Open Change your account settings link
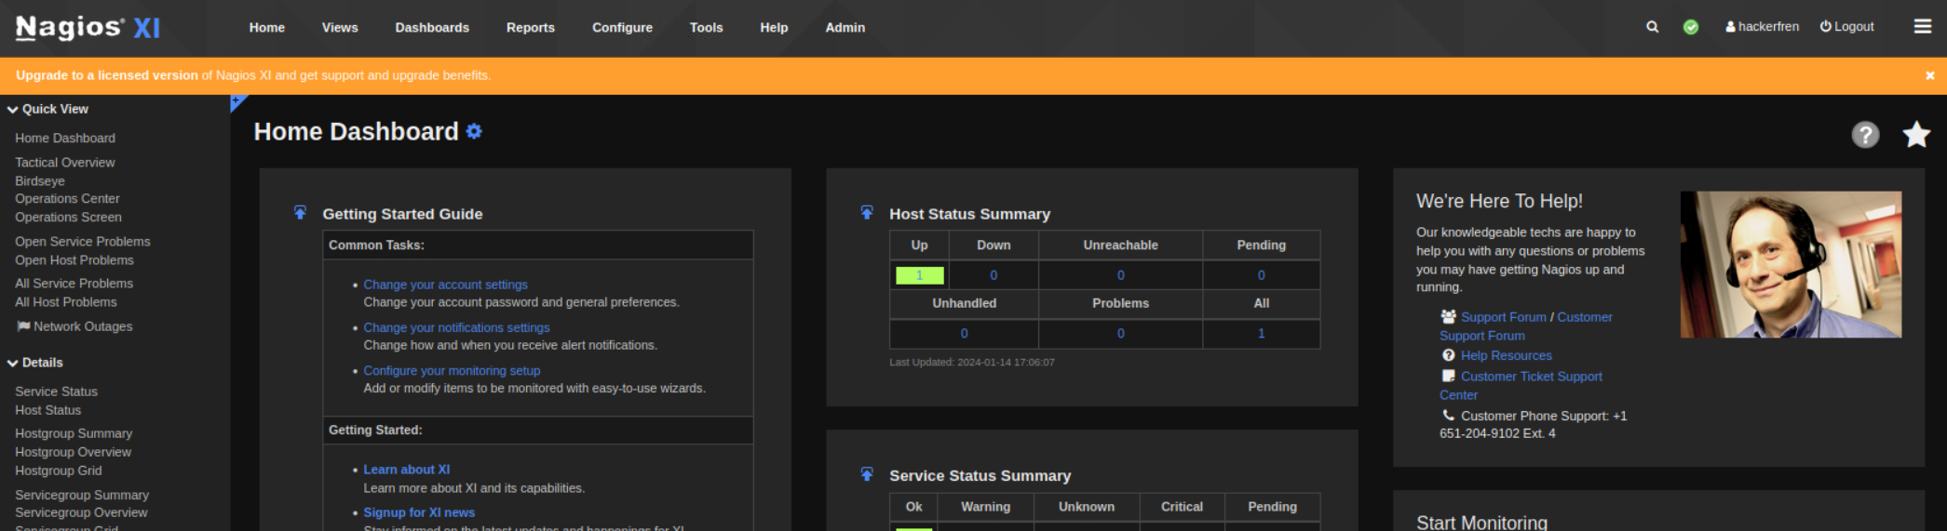 (445, 285)
